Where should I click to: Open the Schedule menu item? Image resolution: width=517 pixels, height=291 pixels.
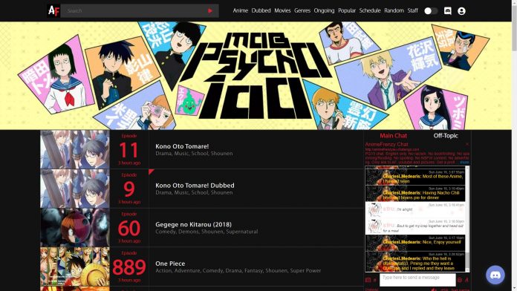point(370,10)
